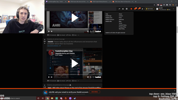The image size is (178, 100).
Task: Click the ADD EMAIL button
Action: coord(95,92)
